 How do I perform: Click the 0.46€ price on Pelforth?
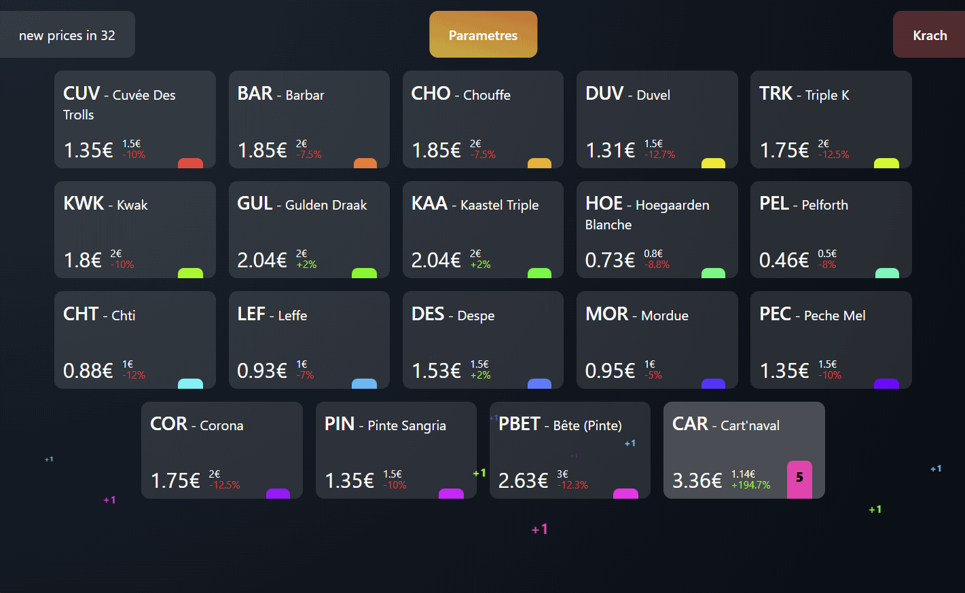784,261
